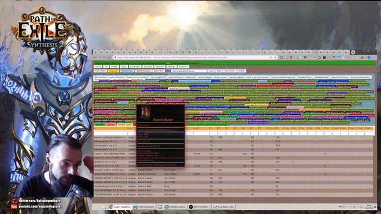Switch to the Hardcore league button
Viewport: 381px width, 214px height.
[160, 67]
